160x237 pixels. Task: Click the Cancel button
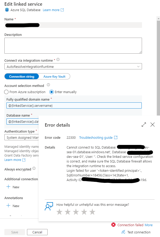pos(37,232)
